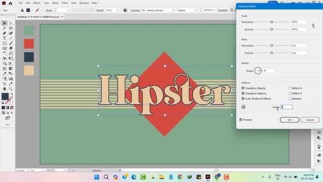
Task: Enable Random checkbox
Action: click(x=290, y=99)
